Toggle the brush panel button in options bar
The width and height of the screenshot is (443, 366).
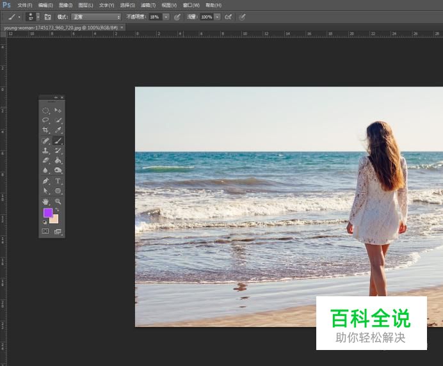tap(47, 17)
